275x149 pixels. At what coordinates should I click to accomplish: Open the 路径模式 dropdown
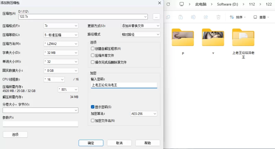pos(141,34)
